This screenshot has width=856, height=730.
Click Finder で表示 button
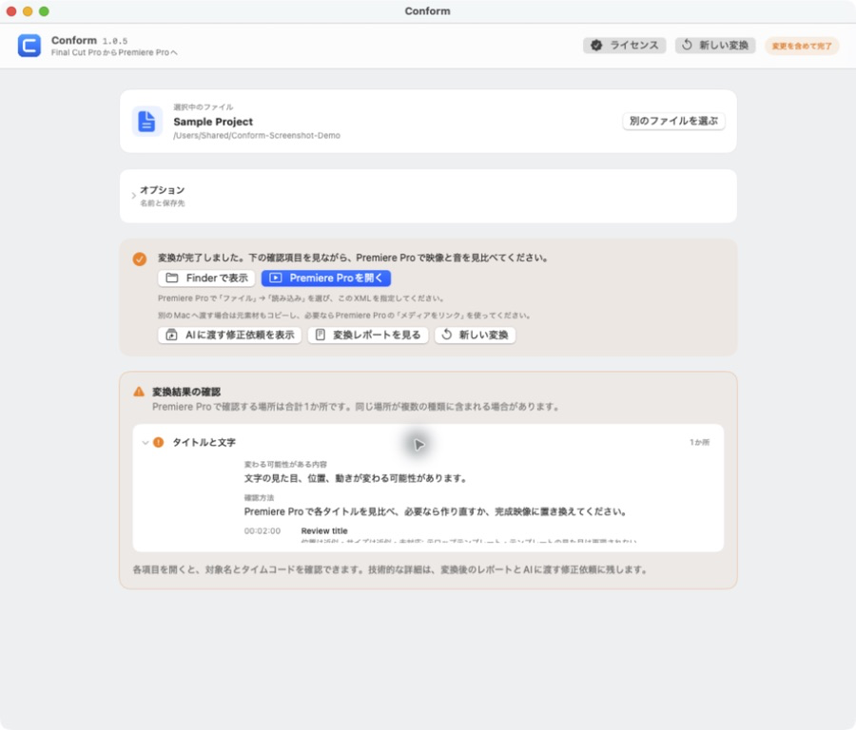click(206, 279)
